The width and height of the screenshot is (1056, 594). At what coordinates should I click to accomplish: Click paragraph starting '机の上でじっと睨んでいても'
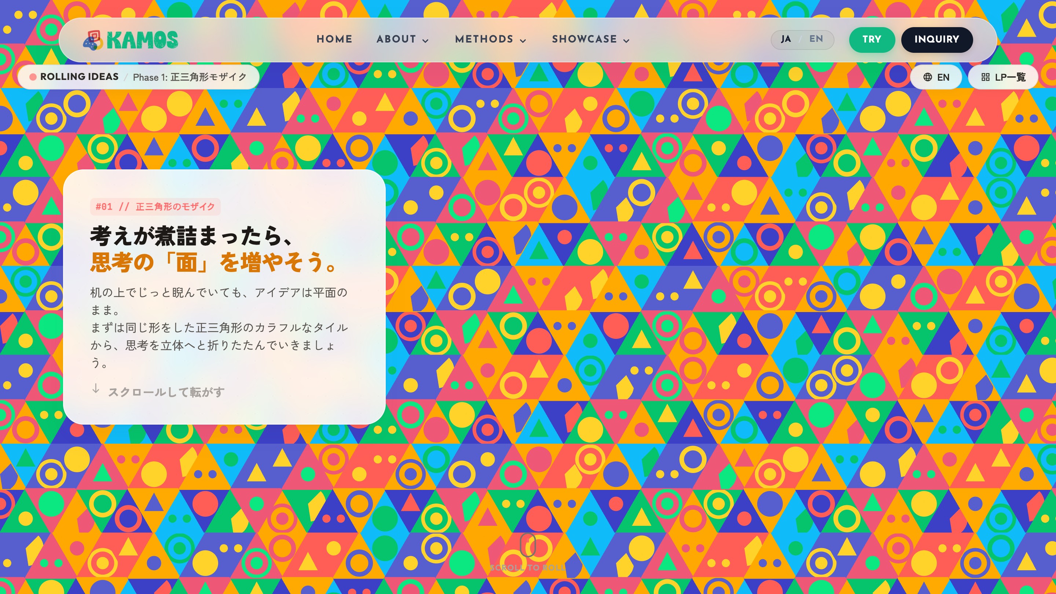(219, 301)
